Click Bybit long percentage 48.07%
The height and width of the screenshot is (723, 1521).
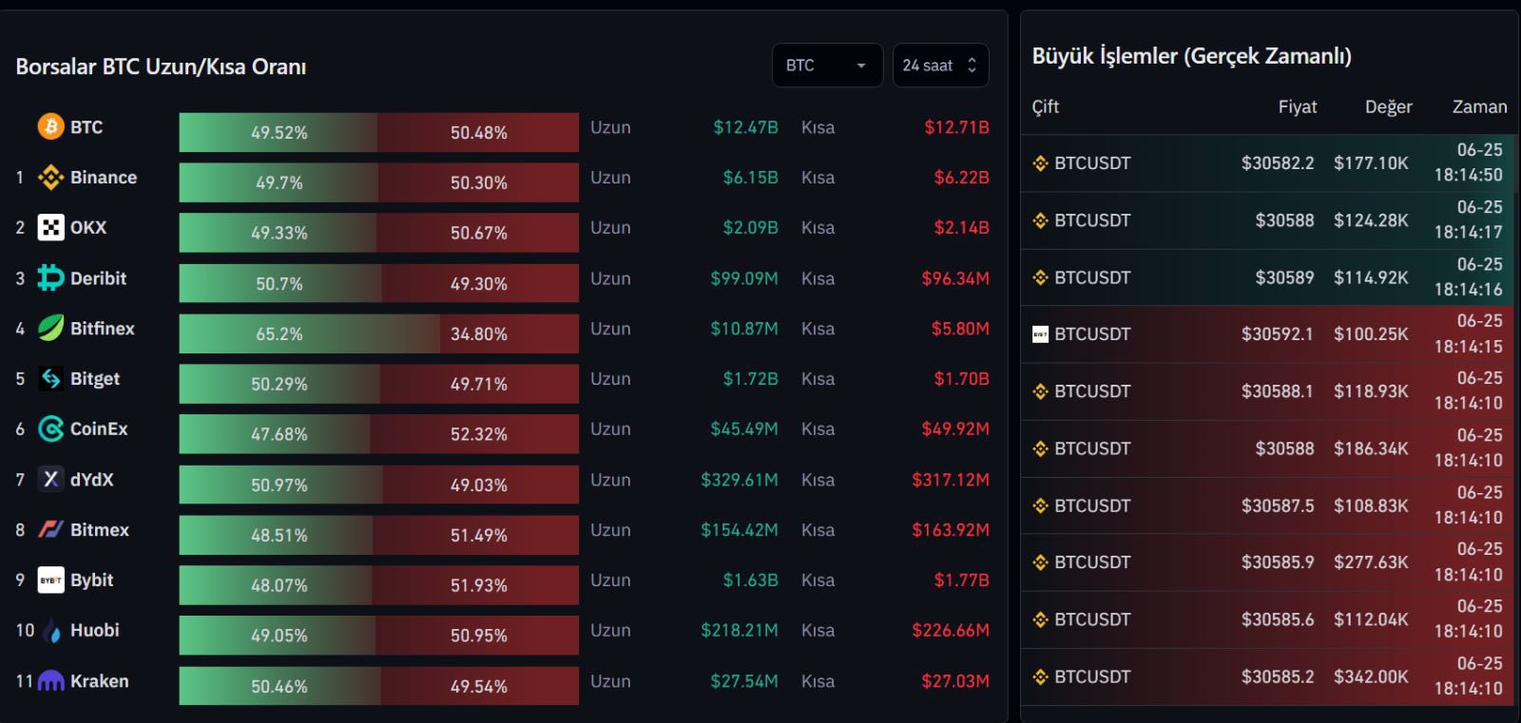pyautogui.click(x=279, y=585)
